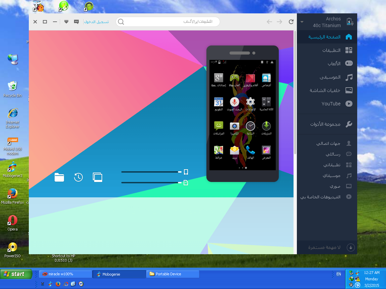Click the main page vertical scrollbar
The height and width of the screenshot is (289, 386).
pos(295,92)
